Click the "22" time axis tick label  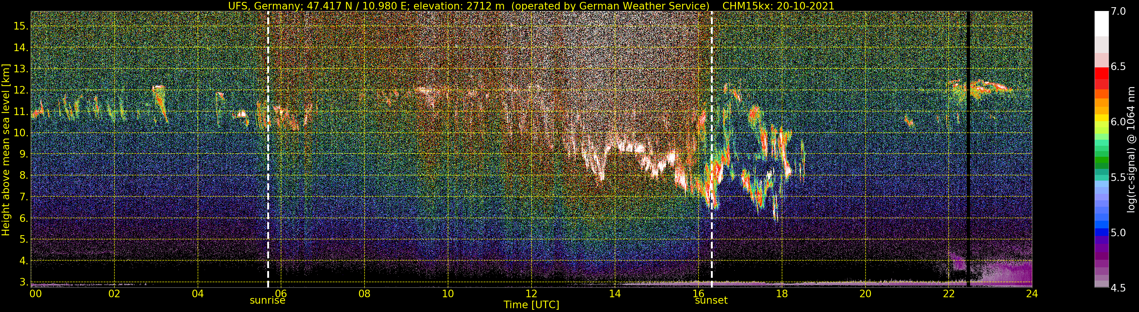pyautogui.click(x=948, y=293)
